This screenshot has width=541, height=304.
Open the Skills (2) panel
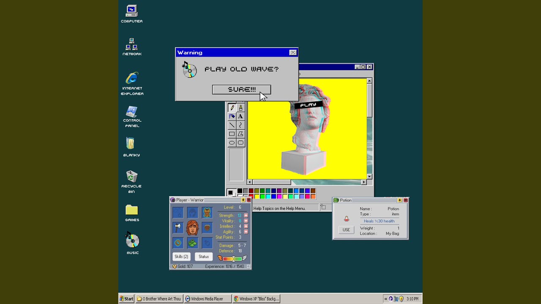pos(181,257)
